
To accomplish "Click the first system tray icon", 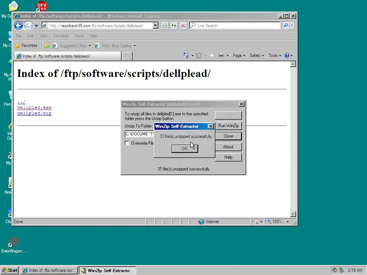I will [335, 270].
